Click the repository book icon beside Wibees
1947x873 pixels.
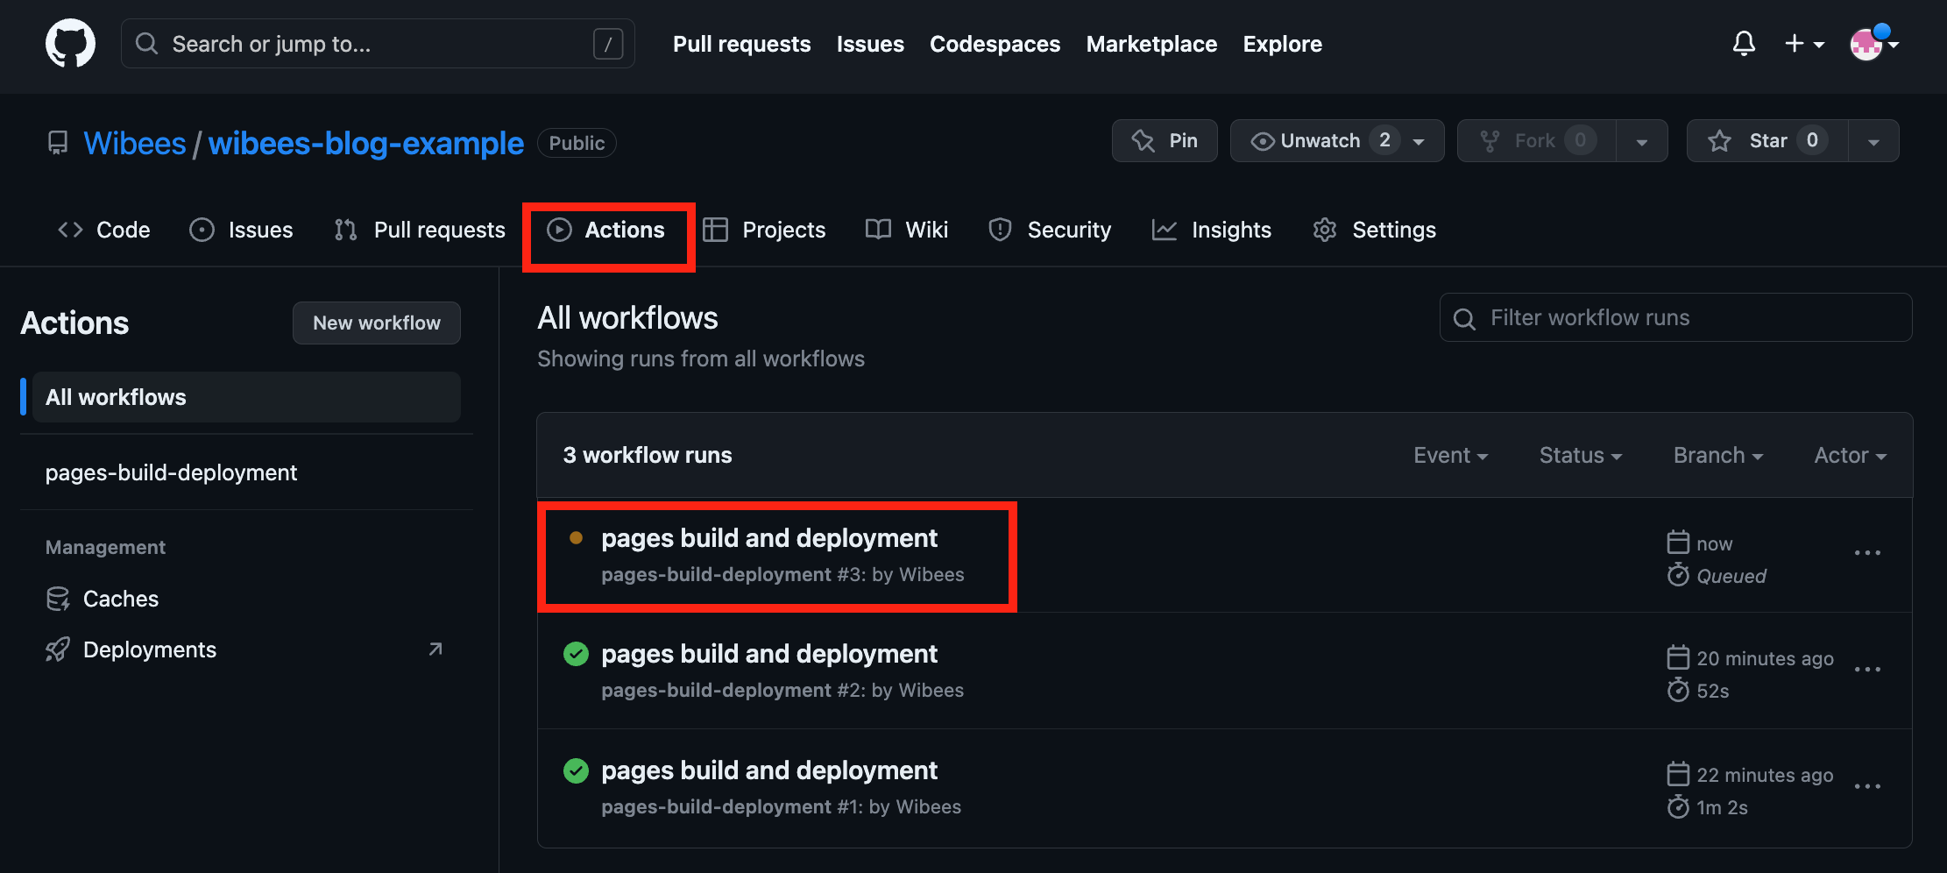(x=58, y=143)
